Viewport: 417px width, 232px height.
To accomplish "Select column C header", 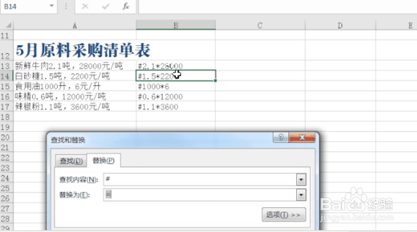I will [260, 25].
